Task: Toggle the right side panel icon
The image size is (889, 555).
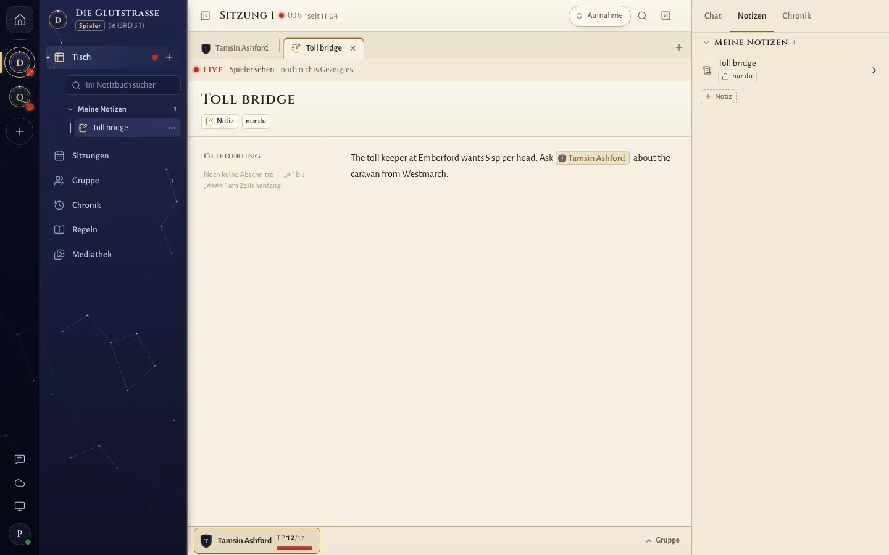Action: click(666, 16)
